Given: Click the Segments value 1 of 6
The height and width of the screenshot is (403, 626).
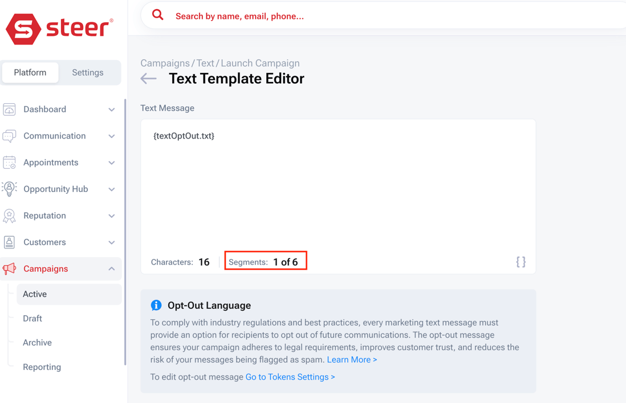Looking at the screenshot, I should (286, 262).
